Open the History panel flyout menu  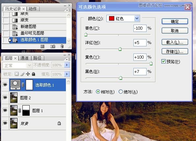coord(69,10)
